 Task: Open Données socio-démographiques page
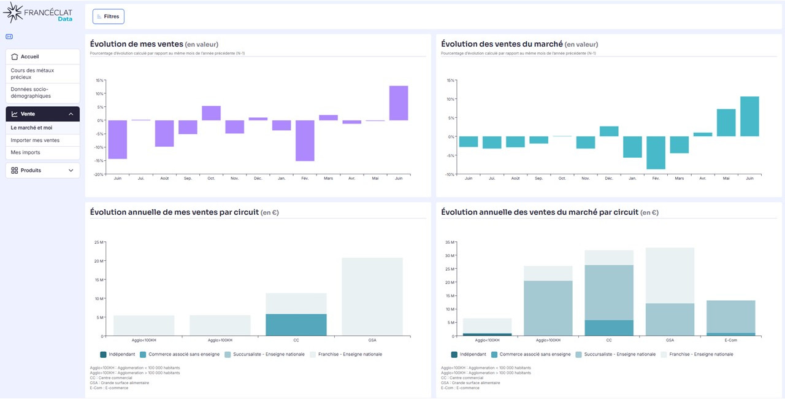tap(43, 93)
